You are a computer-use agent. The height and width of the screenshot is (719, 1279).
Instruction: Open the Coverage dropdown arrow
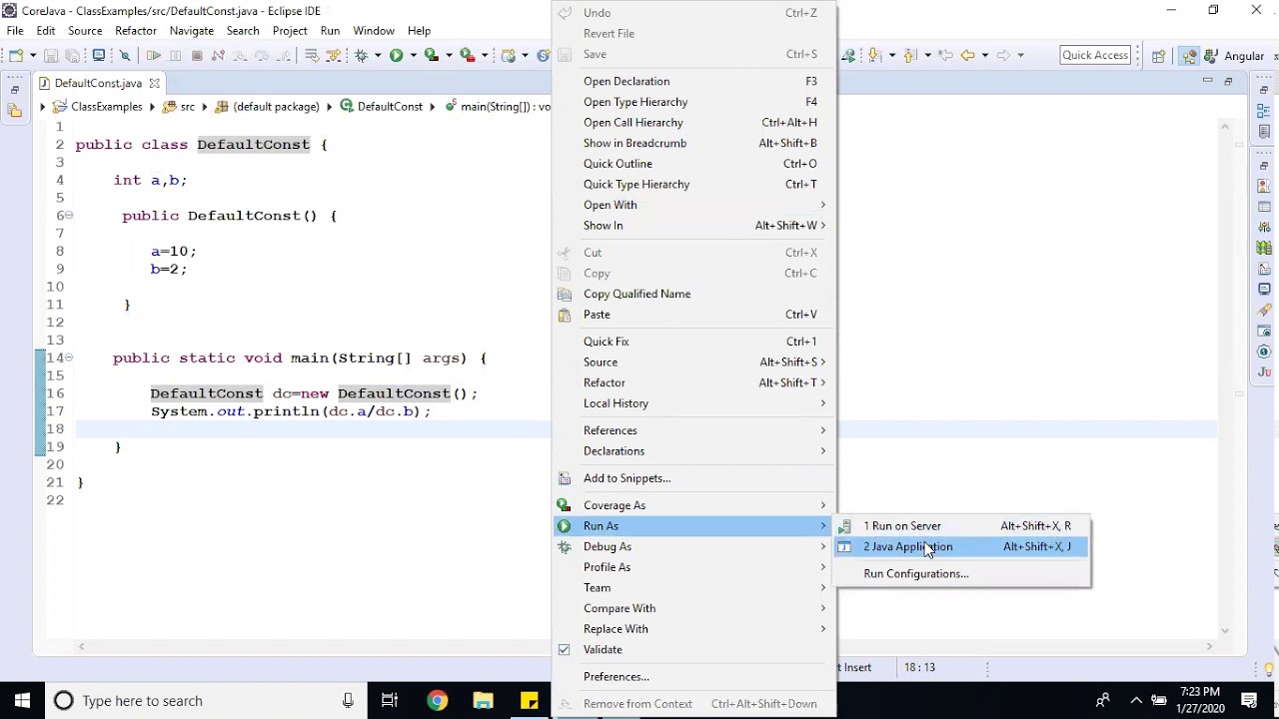click(449, 55)
